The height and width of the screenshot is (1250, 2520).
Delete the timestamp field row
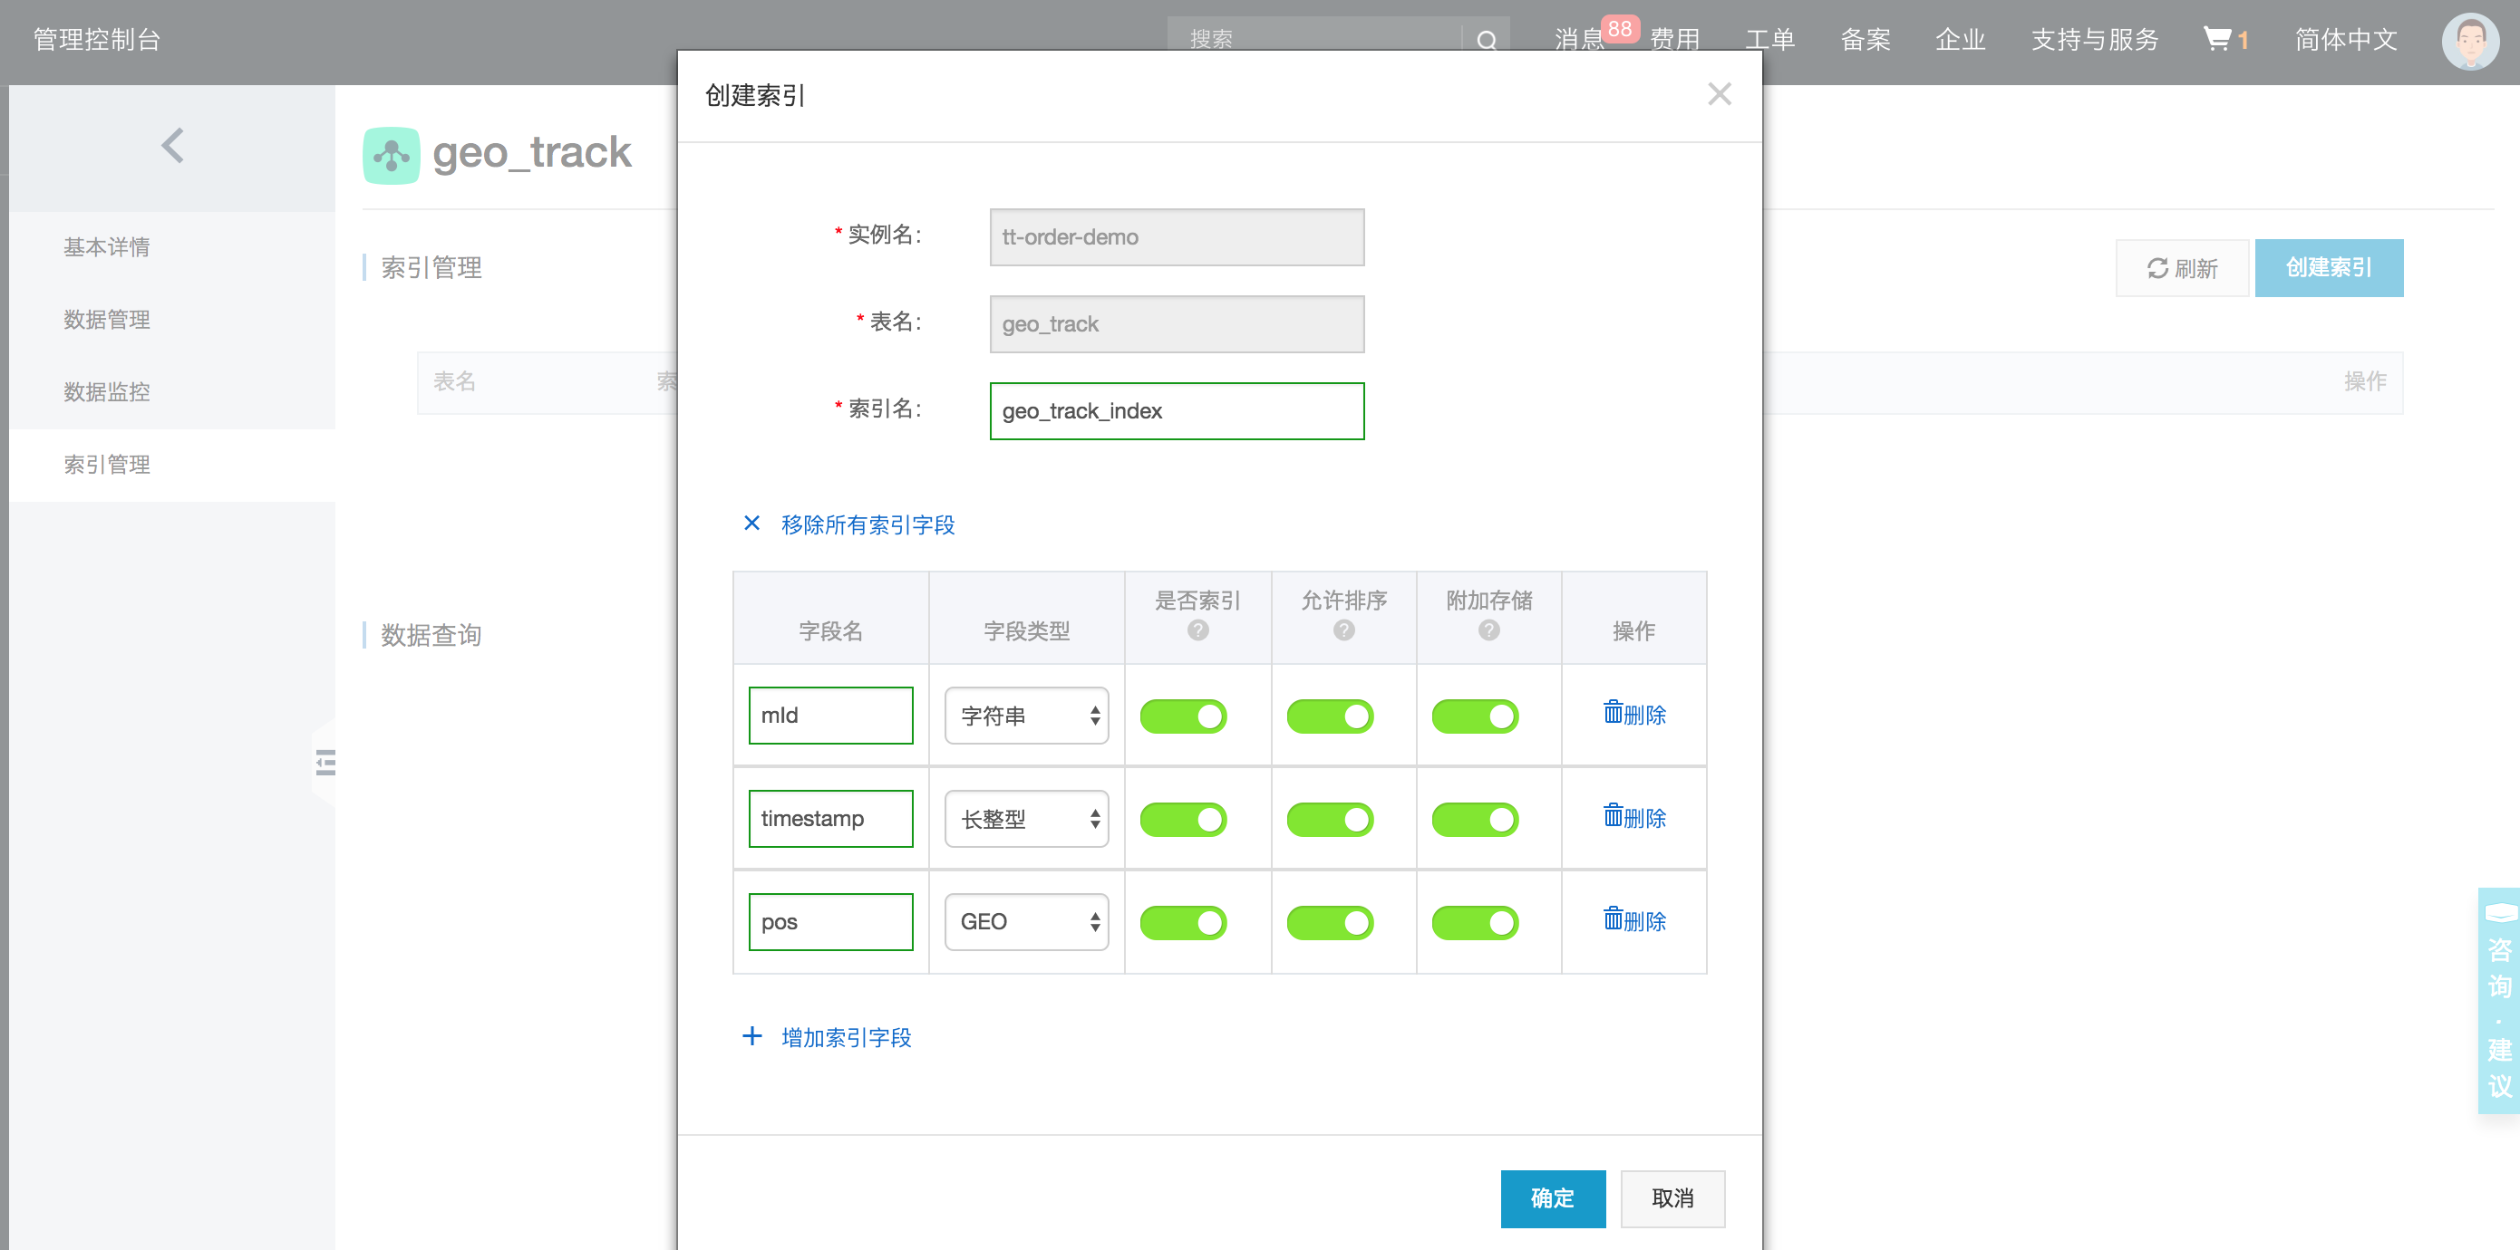coord(1633,816)
